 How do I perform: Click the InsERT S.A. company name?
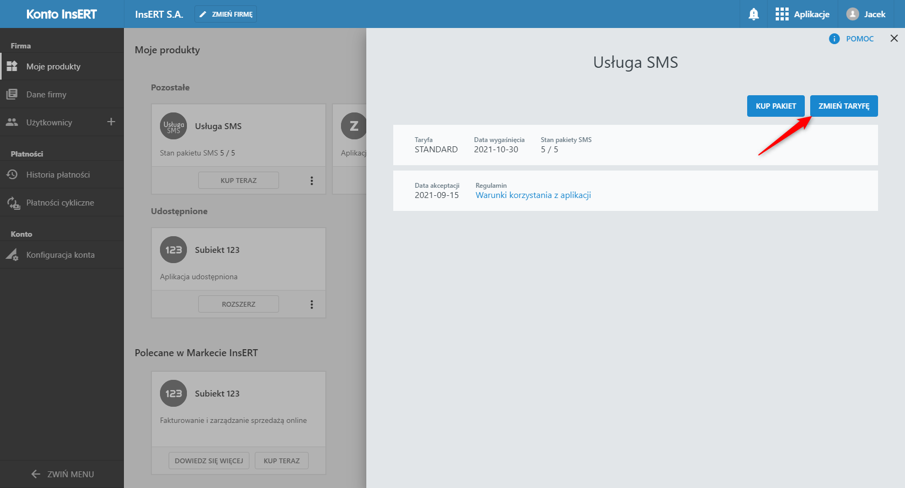click(159, 15)
